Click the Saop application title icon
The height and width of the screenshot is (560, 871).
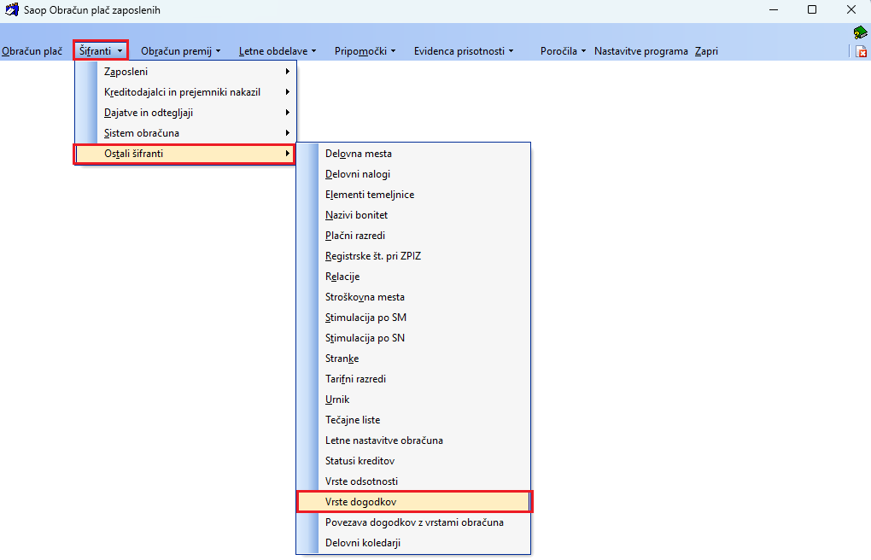click(11, 9)
